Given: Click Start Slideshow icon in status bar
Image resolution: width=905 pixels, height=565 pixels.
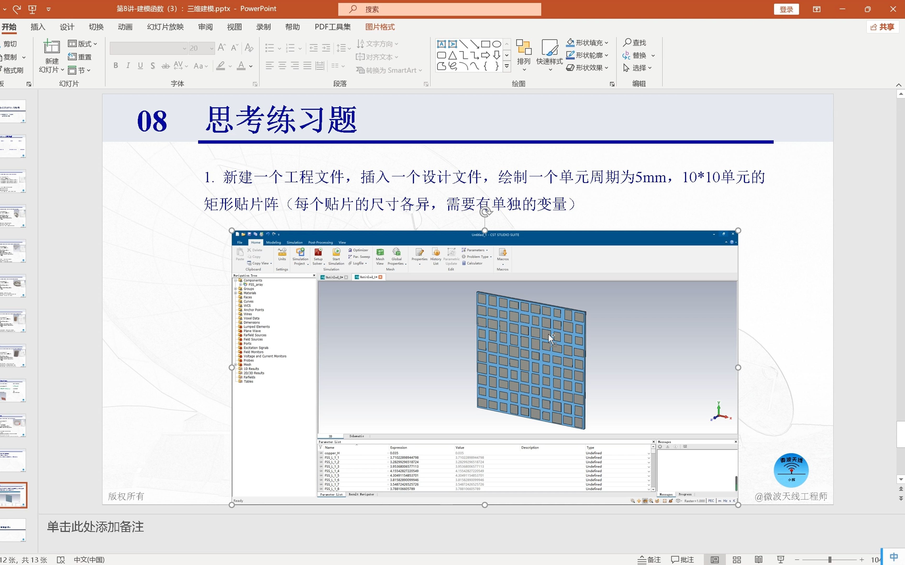Looking at the screenshot, I should pyautogui.click(x=780, y=560).
